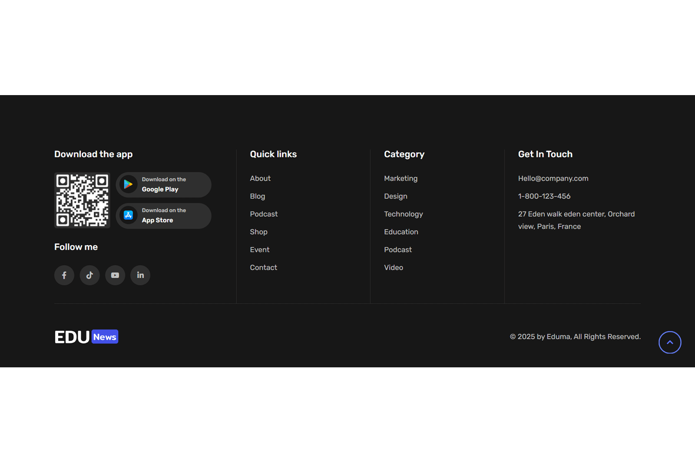Select the Technology category
695x462 pixels.
[x=403, y=214]
